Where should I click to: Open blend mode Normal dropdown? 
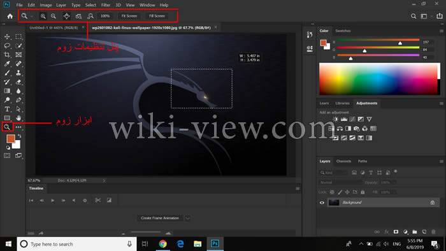click(340, 182)
